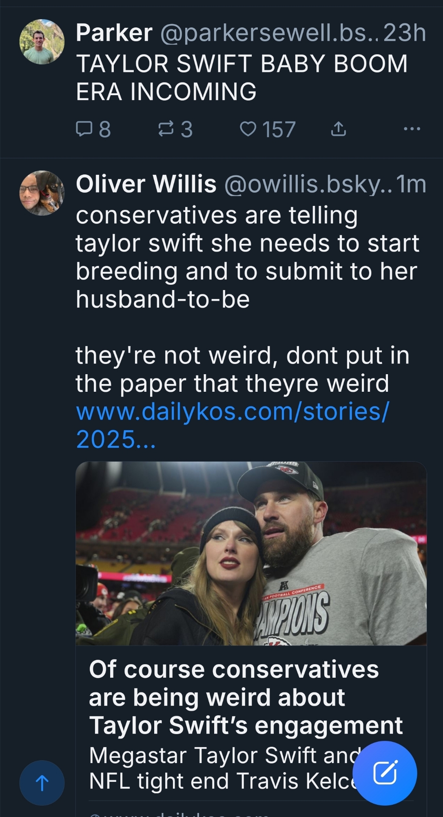
Task: Tap the article description about Megastar Taylor Swift
Action: (x=220, y=768)
